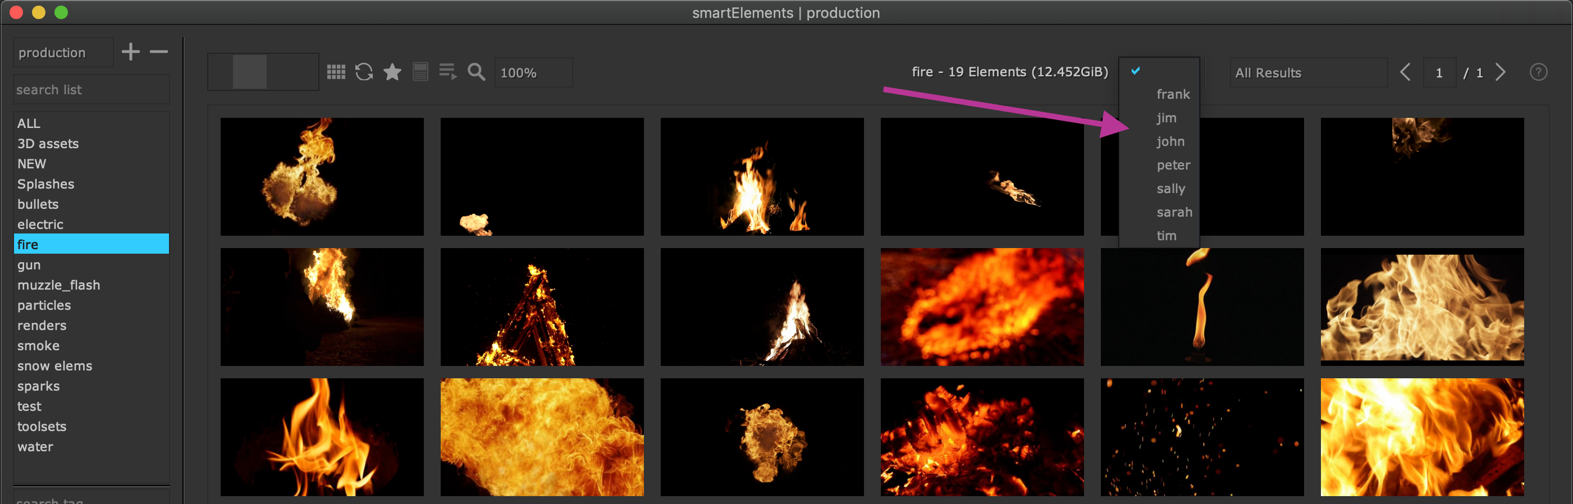
Task: Click the playlist queue icon
Action: pos(447,72)
